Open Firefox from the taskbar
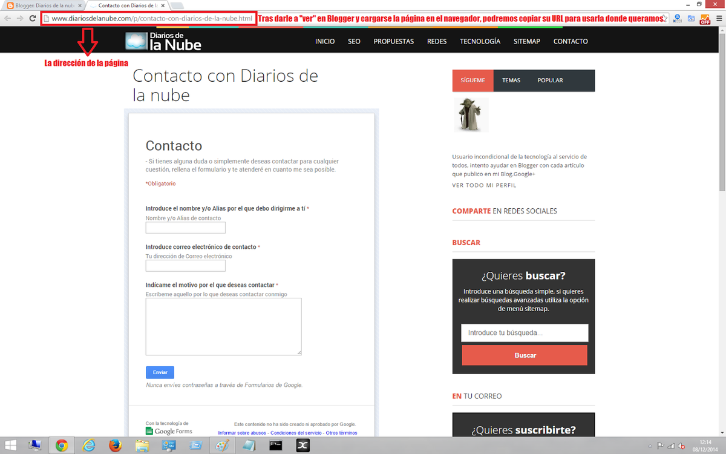Image resolution: width=726 pixels, height=454 pixels. (x=115, y=446)
